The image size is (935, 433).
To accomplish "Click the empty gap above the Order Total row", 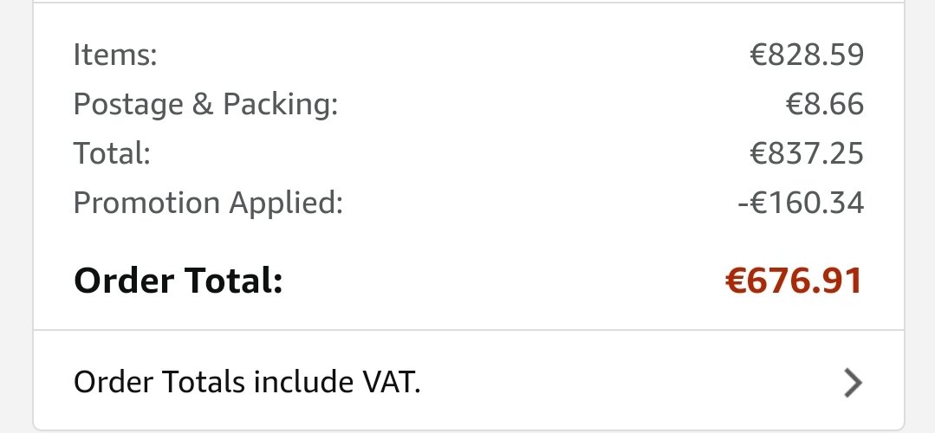I will tap(469, 241).
